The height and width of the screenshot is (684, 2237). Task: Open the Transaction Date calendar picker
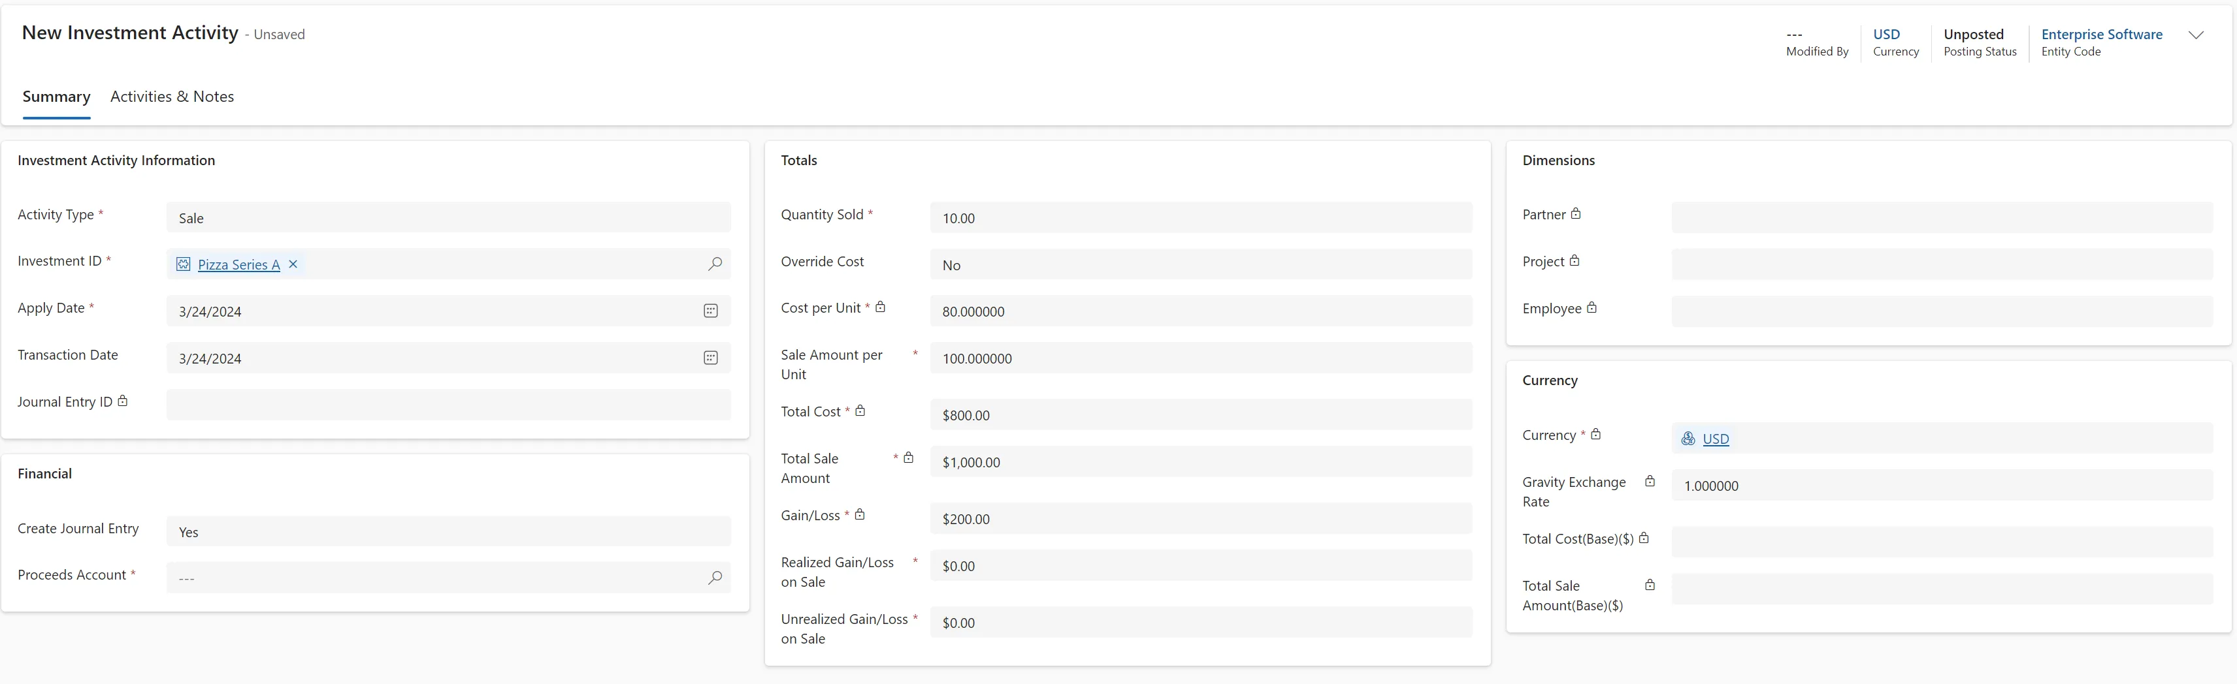tap(710, 358)
